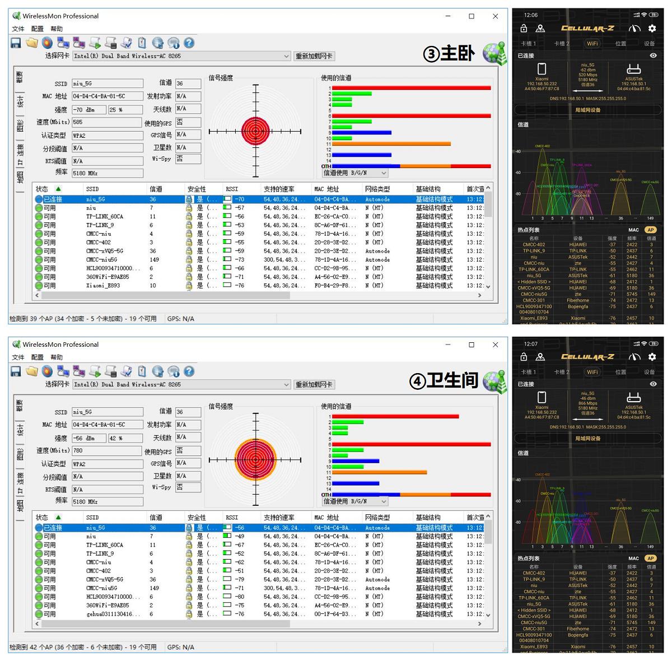672x661 pixels.
Task: Open the 选择网卡 adapter dropdown in the upper WirelessMon window
Action: pos(182,56)
